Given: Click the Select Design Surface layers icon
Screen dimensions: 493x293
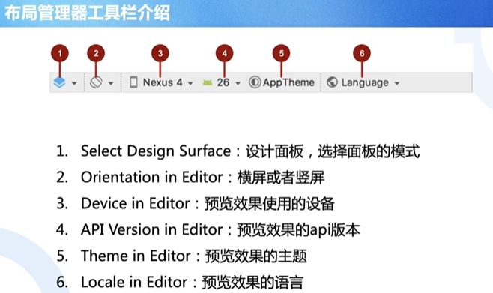Looking at the screenshot, I should [x=59, y=82].
